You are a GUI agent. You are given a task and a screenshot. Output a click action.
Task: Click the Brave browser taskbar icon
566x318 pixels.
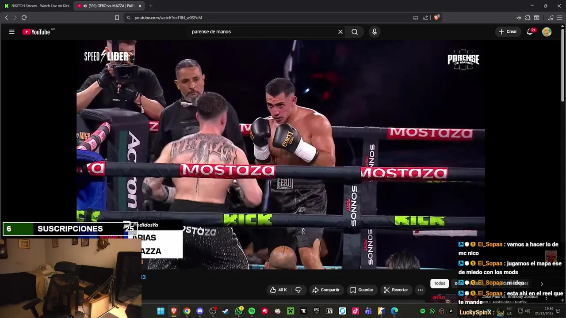pos(174,311)
